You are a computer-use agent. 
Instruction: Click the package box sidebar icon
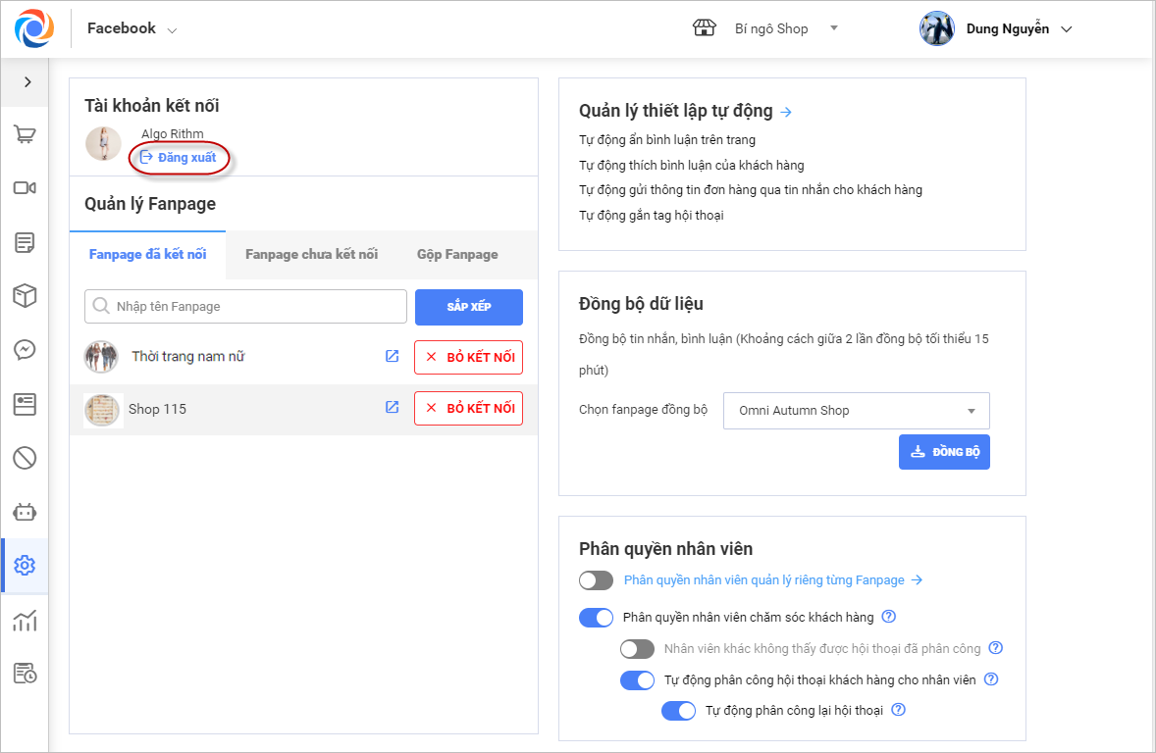(25, 295)
